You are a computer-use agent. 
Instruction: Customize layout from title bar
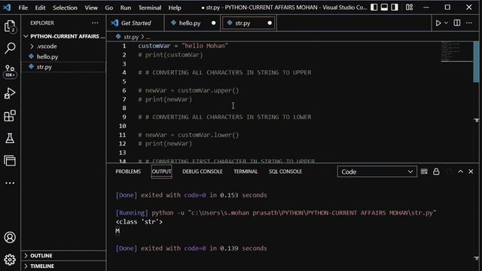pos(409,7)
